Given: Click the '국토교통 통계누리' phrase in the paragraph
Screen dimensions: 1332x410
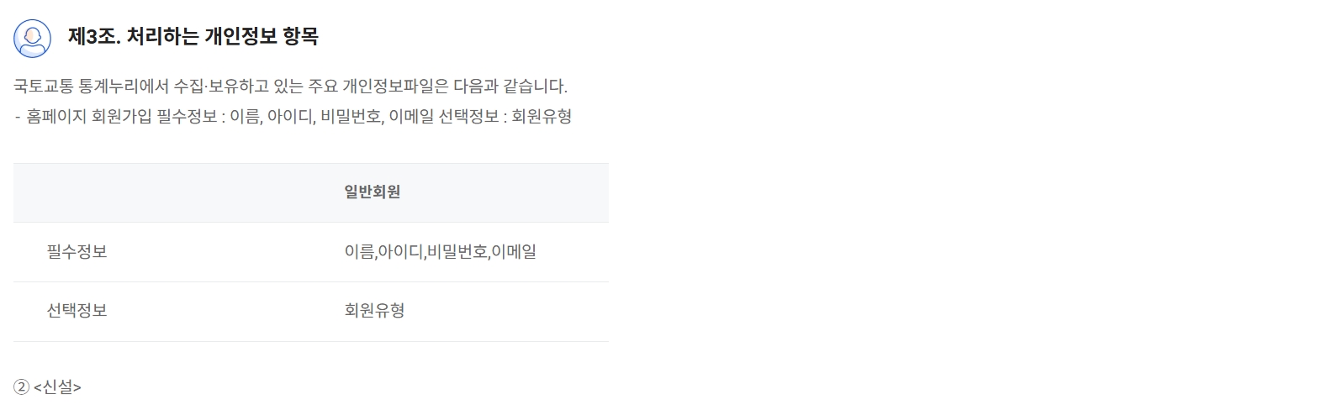Looking at the screenshot, I should 71,87.
